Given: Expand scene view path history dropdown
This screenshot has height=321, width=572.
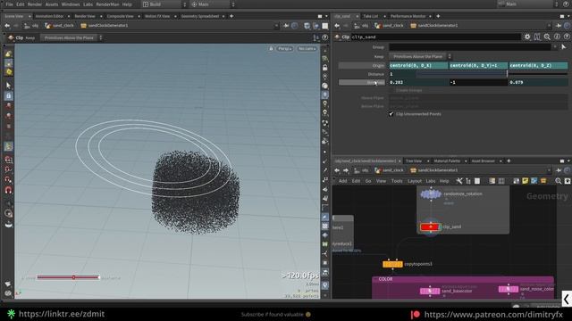Looking at the screenshot, I should (276, 26).
